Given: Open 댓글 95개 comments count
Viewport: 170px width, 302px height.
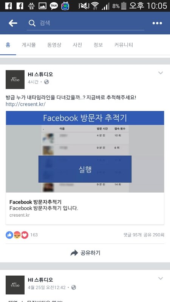Looking at the screenshot, I should click(133, 235).
